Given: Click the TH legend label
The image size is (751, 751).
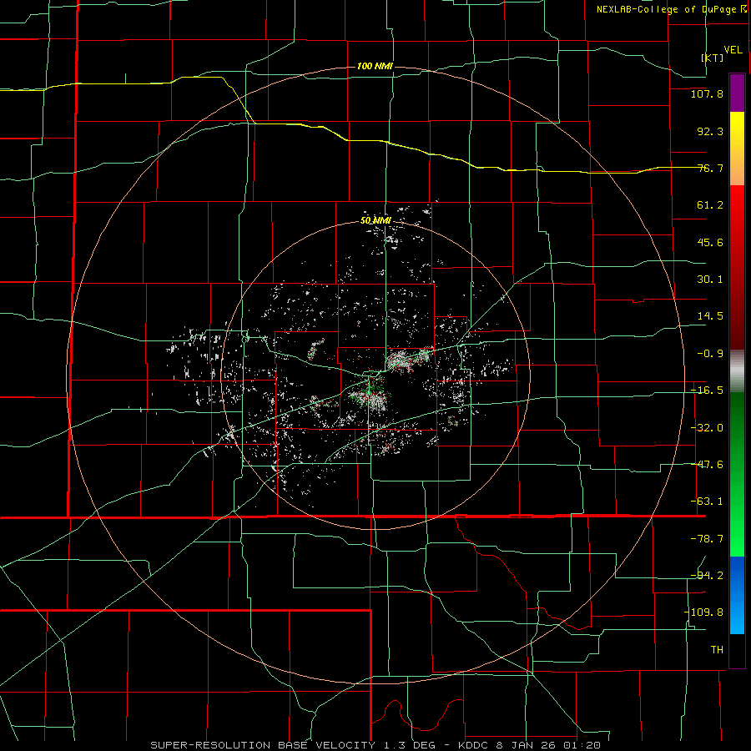Looking at the screenshot, I should coord(717,649).
